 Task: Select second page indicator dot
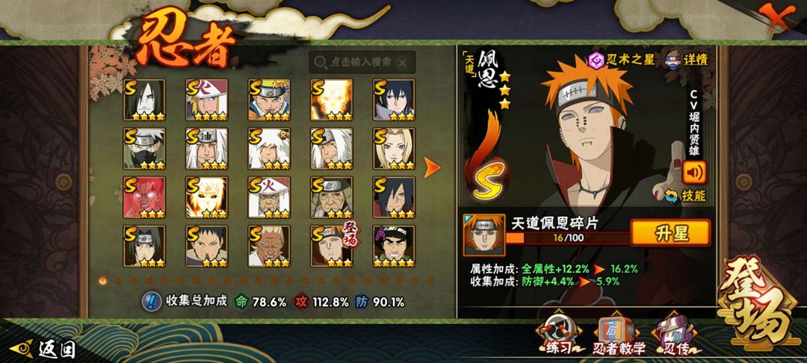click(x=118, y=281)
